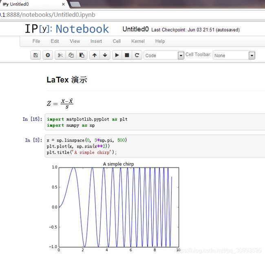Viewport: 265px width, 257px height.
Task: Click the browser address bar URL
Action: 48,15
